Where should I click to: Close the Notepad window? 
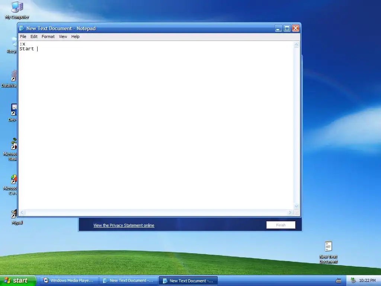(295, 28)
